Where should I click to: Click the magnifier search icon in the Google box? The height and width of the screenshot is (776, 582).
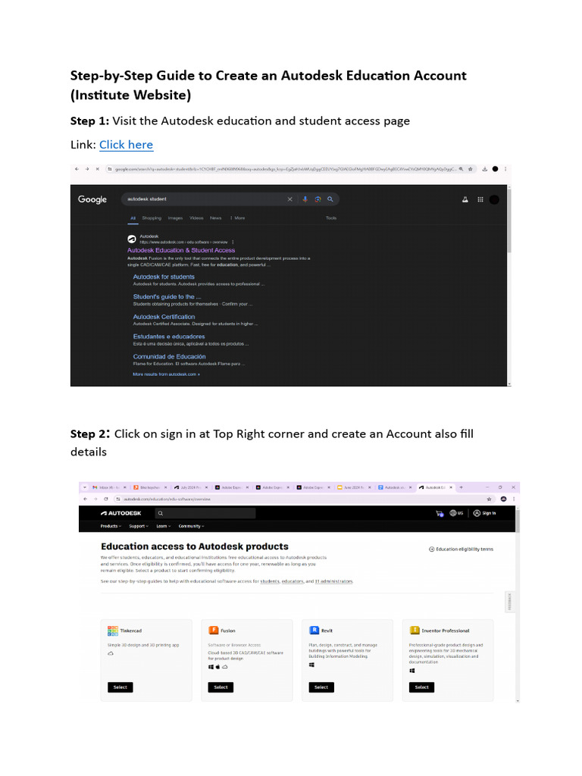tap(330, 199)
